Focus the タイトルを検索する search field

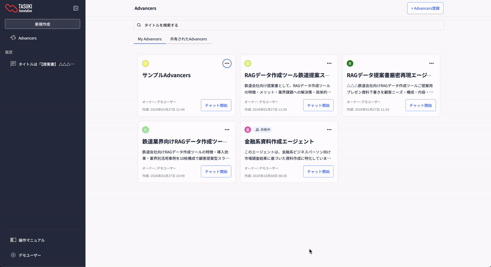[291, 25]
